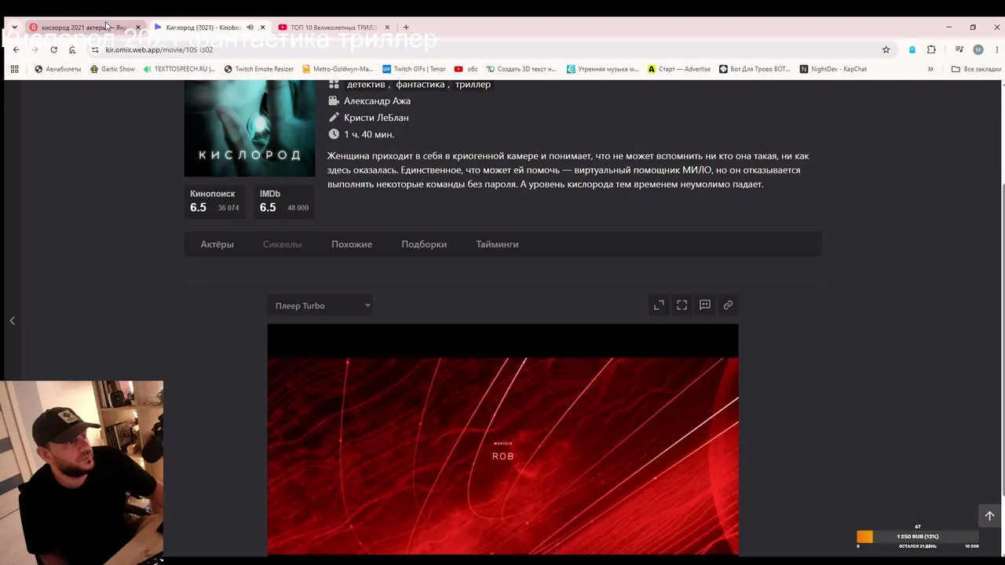
Task: Switch to the Подборки tab
Action: click(x=424, y=244)
